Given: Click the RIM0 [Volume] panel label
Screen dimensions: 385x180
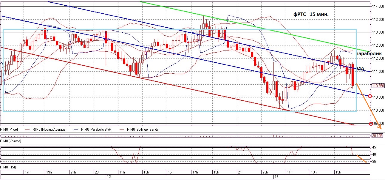Looking at the screenshot, I should pyautogui.click(x=10, y=140).
